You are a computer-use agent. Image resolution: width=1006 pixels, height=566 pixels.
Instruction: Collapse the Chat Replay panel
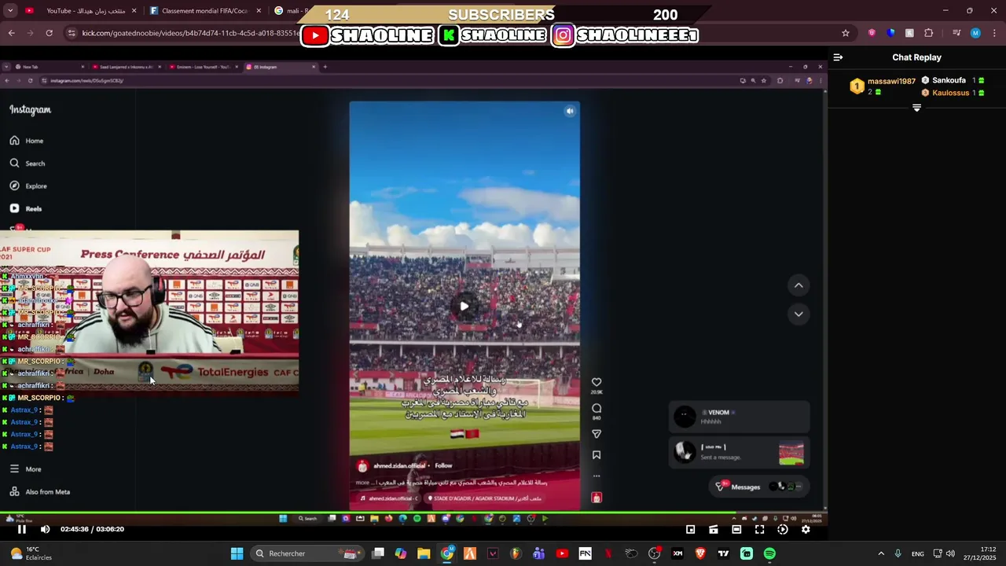point(838,57)
